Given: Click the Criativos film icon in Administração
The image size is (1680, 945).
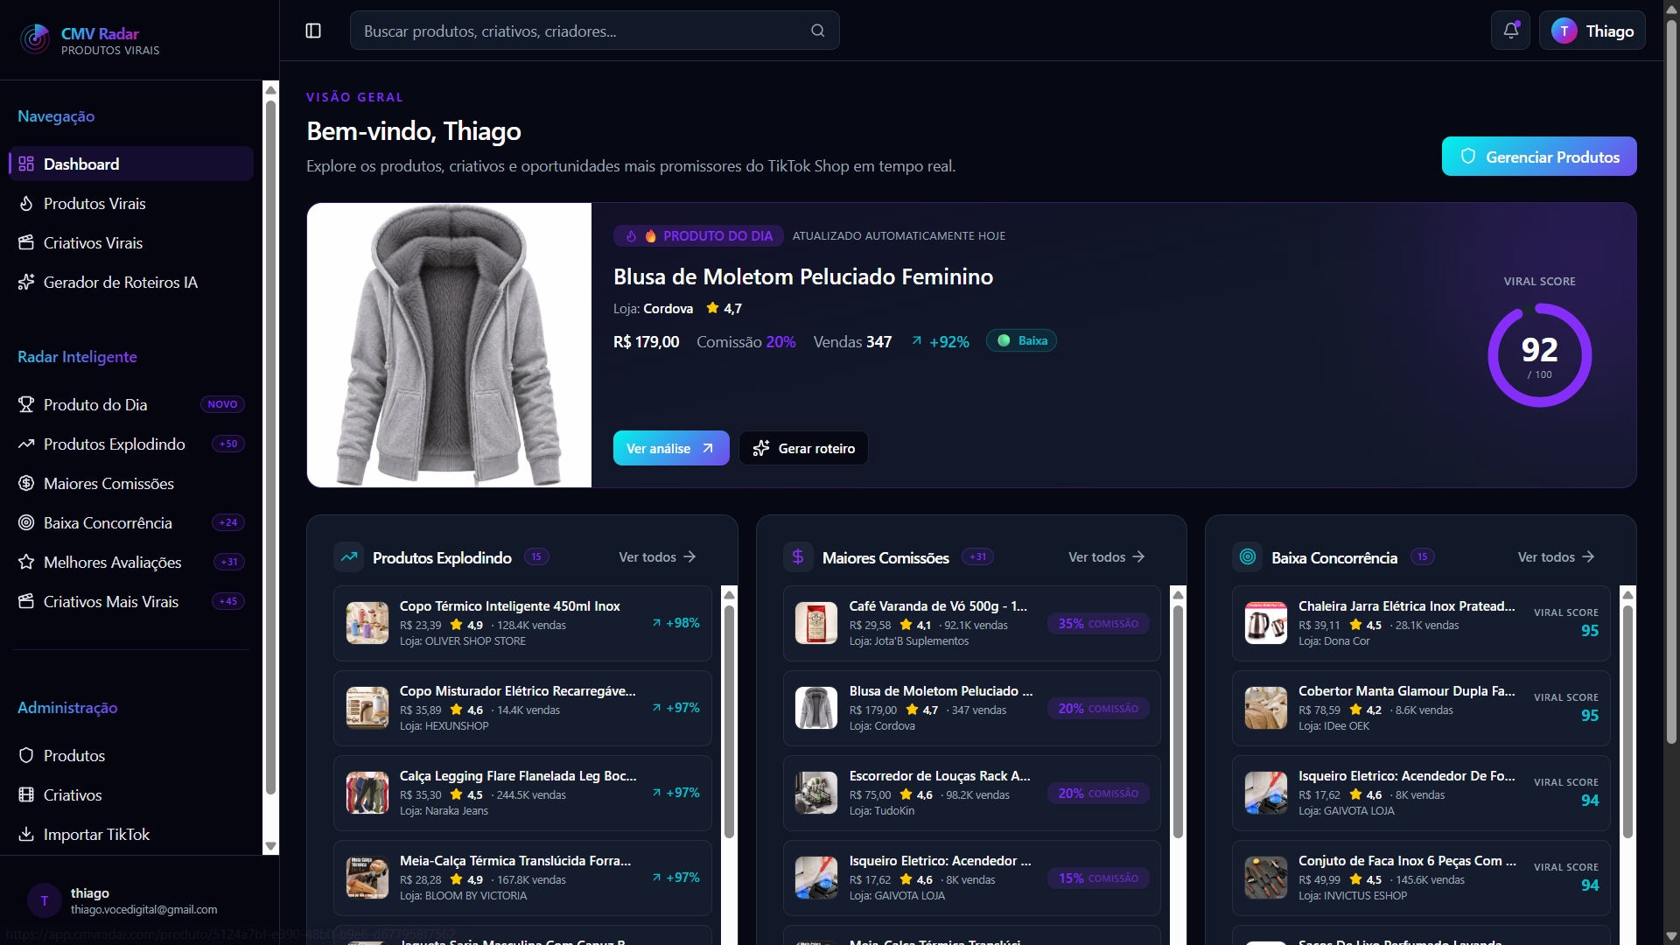Looking at the screenshot, I should (x=26, y=794).
